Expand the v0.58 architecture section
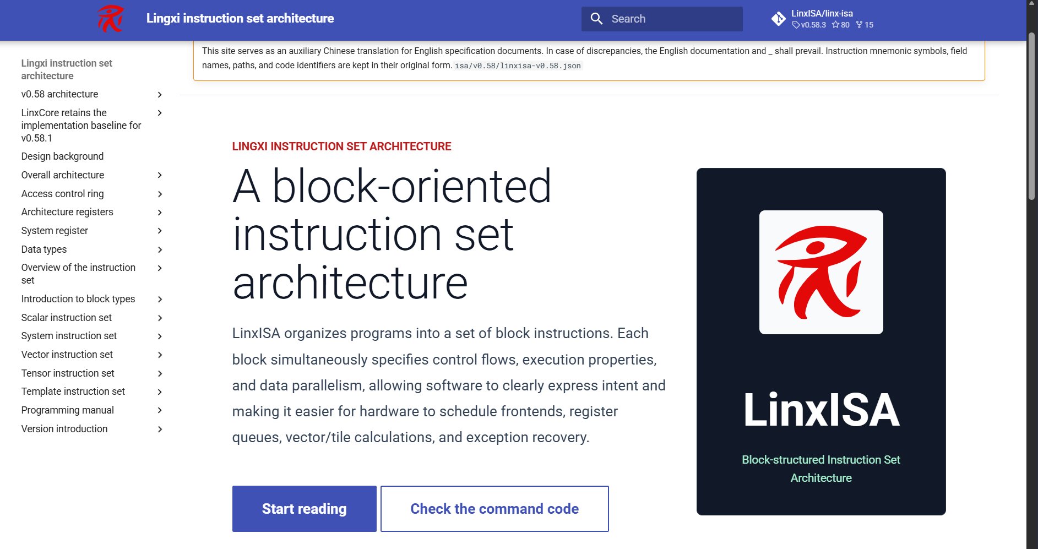1038x549 pixels. click(160, 95)
